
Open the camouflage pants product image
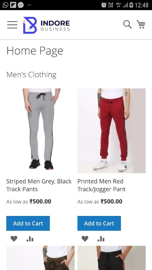(x=41, y=258)
